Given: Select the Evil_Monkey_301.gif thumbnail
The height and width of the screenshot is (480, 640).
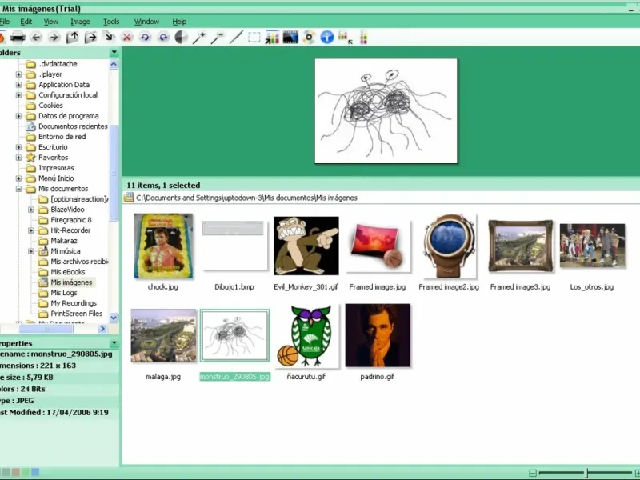Looking at the screenshot, I should (x=306, y=246).
